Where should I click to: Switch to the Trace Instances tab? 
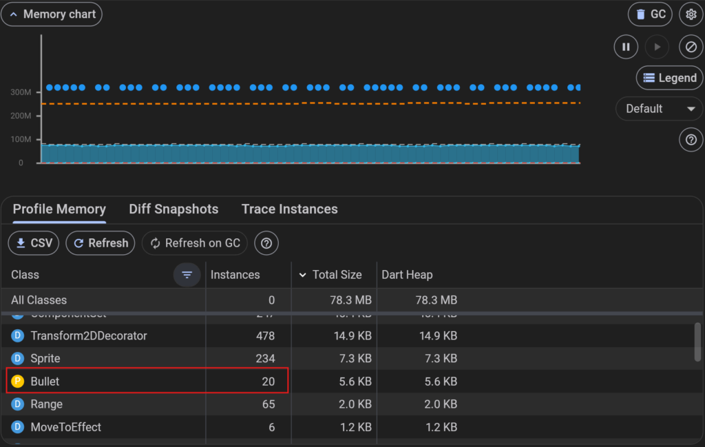(x=289, y=209)
